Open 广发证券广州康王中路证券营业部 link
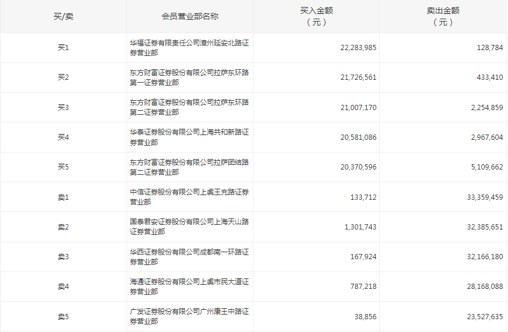This screenshot has height=332, width=508. click(189, 316)
